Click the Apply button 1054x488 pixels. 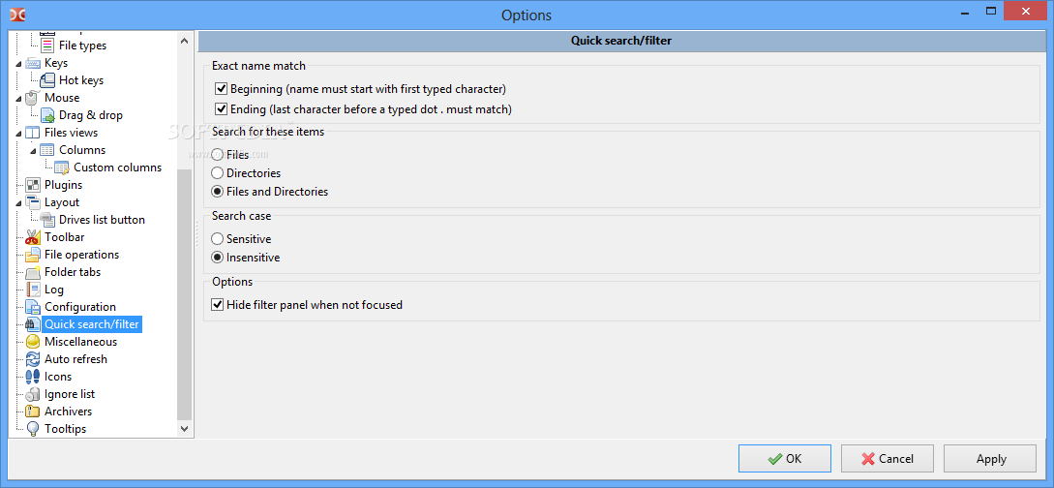tap(991, 459)
